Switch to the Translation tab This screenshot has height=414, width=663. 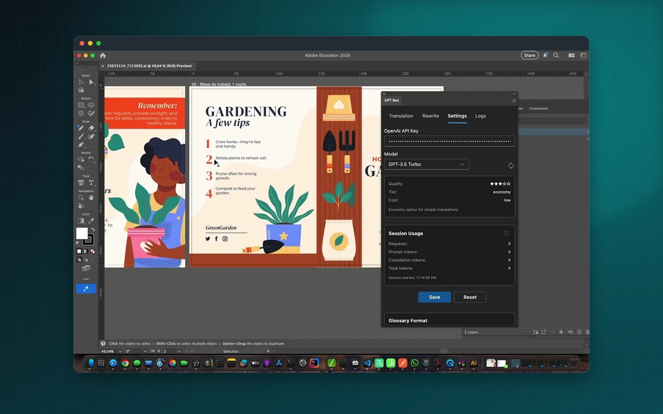pyautogui.click(x=401, y=116)
